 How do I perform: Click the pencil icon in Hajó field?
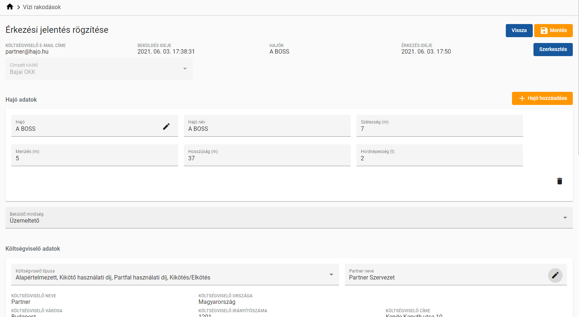click(x=166, y=126)
